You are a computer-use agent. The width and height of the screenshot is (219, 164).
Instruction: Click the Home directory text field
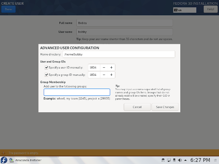pos(118,54)
